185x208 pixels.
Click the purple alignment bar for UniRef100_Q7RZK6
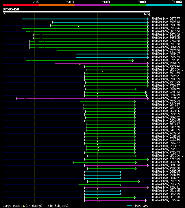coord(116,200)
